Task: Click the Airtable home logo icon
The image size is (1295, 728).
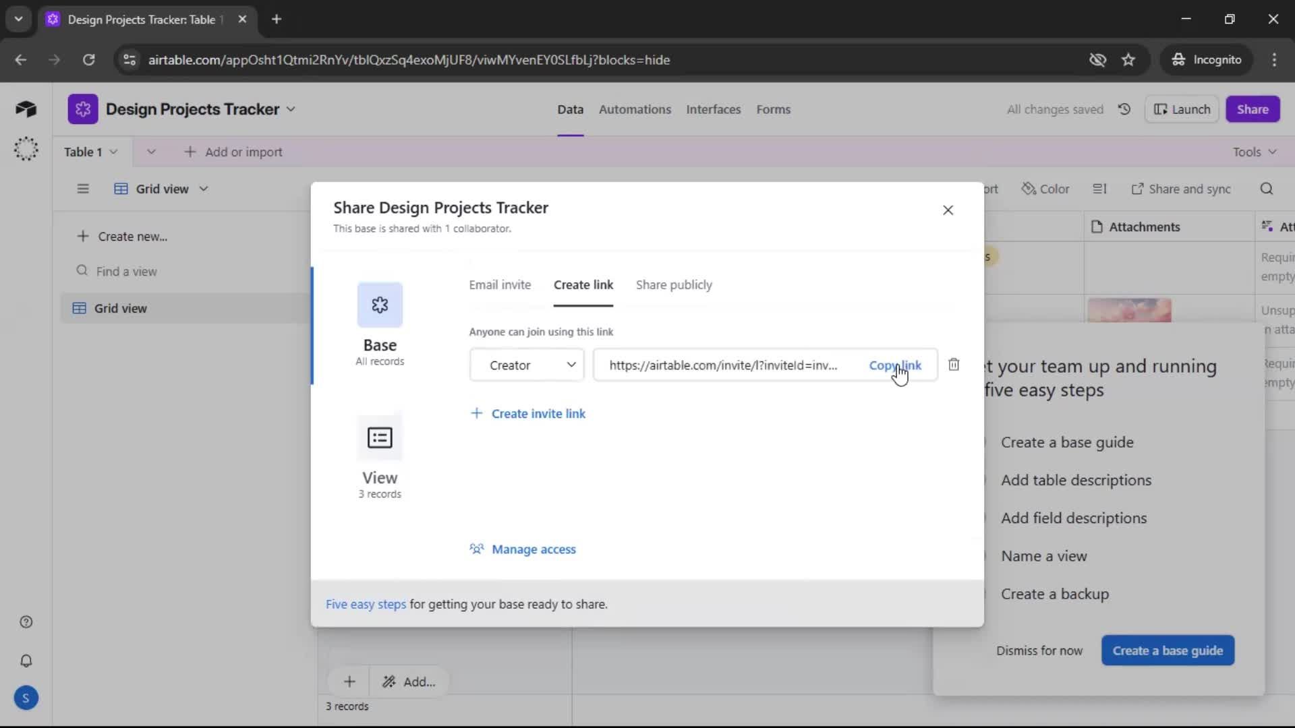Action: (x=26, y=109)
